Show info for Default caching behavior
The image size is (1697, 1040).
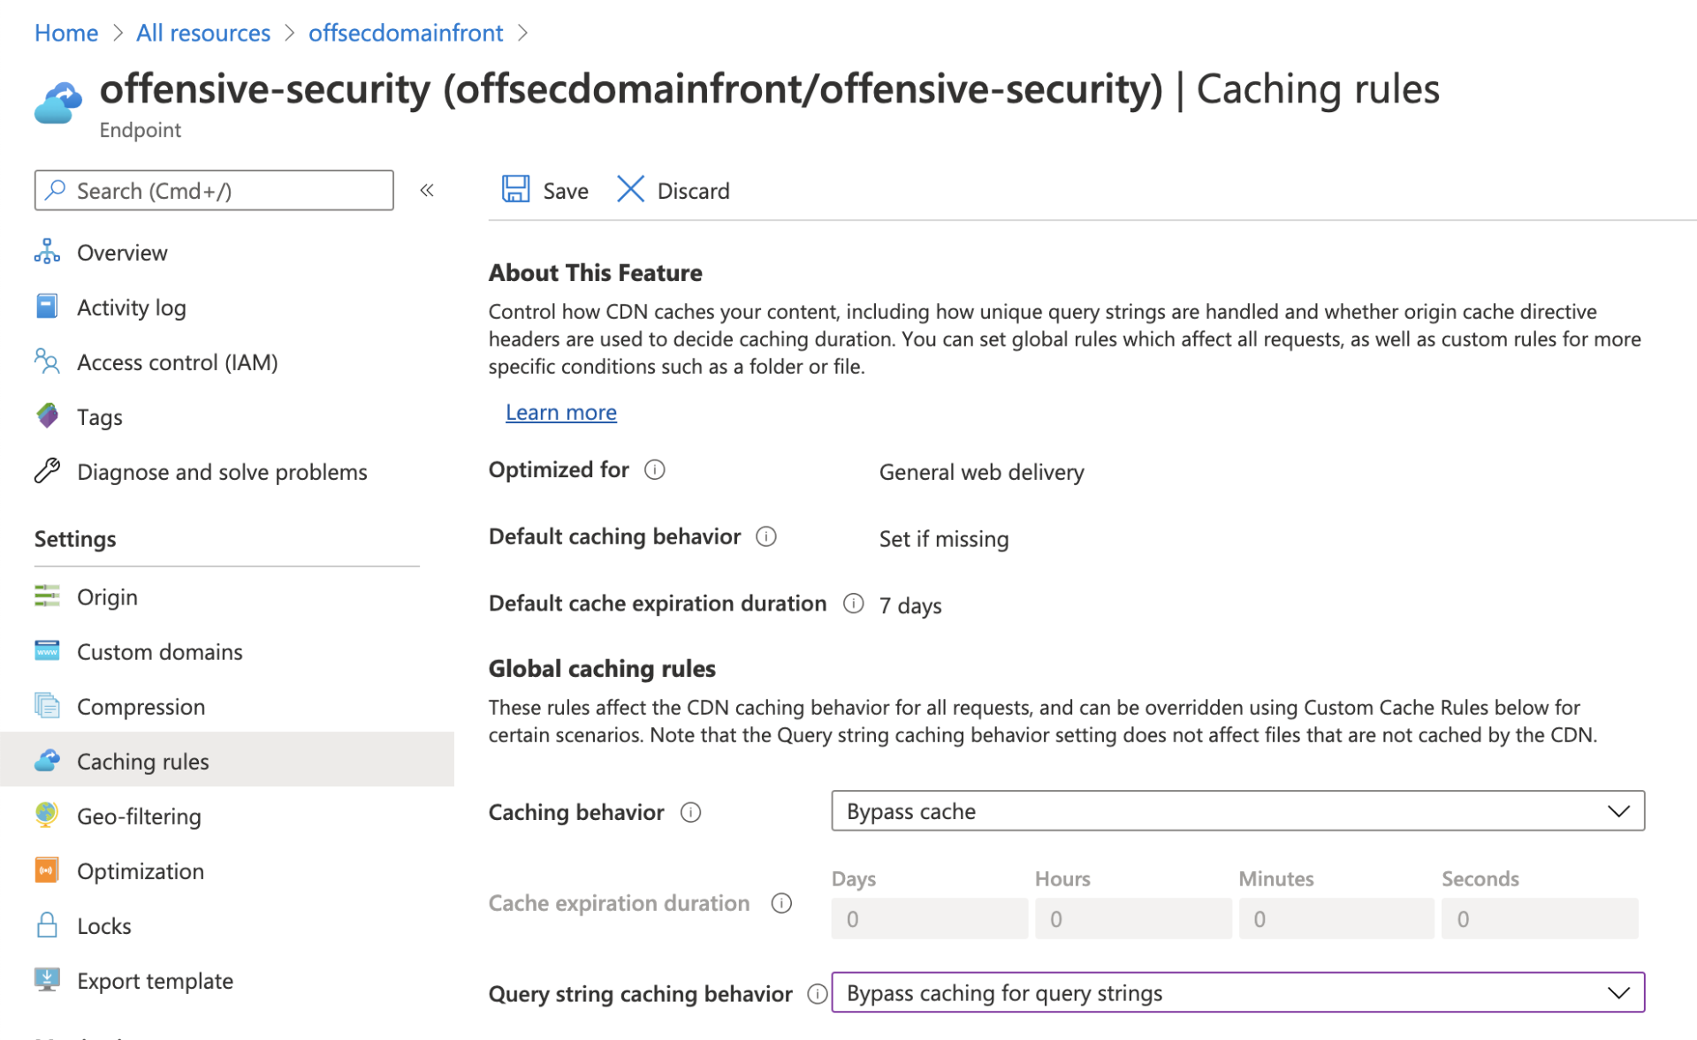coord(766,536)
